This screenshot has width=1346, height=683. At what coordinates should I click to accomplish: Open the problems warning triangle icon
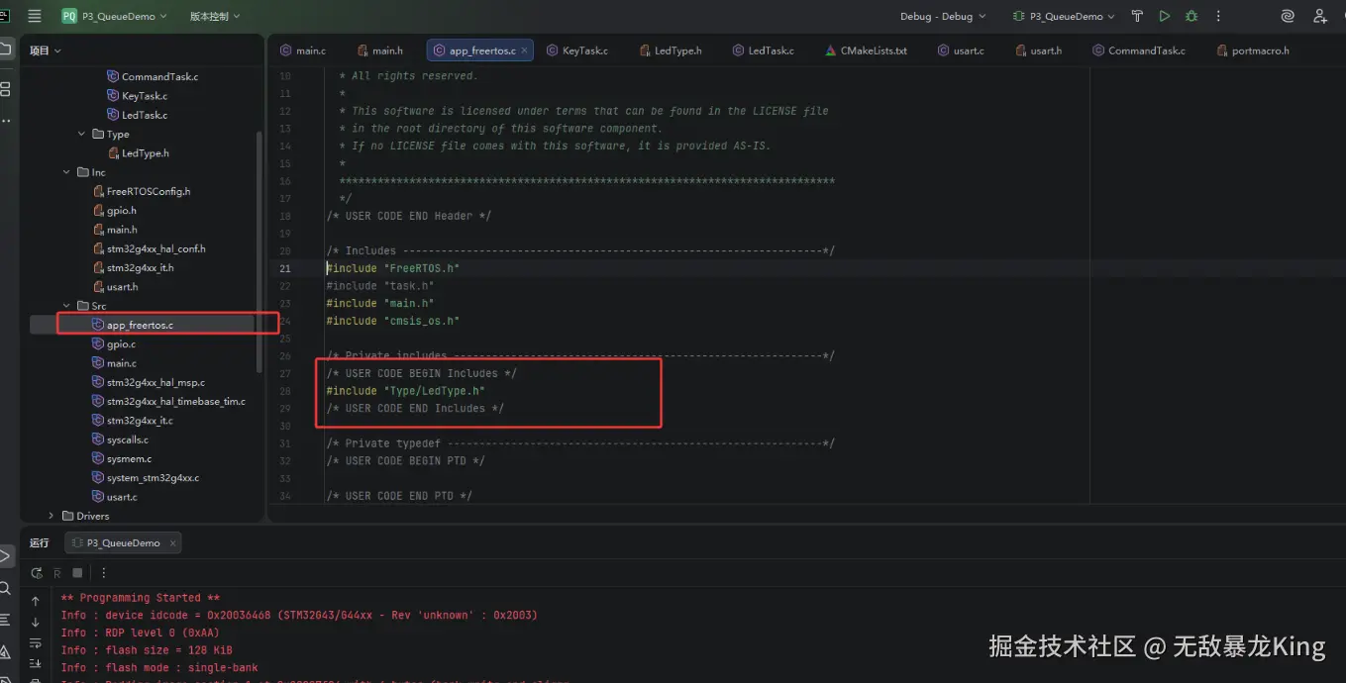pos(6,651)
